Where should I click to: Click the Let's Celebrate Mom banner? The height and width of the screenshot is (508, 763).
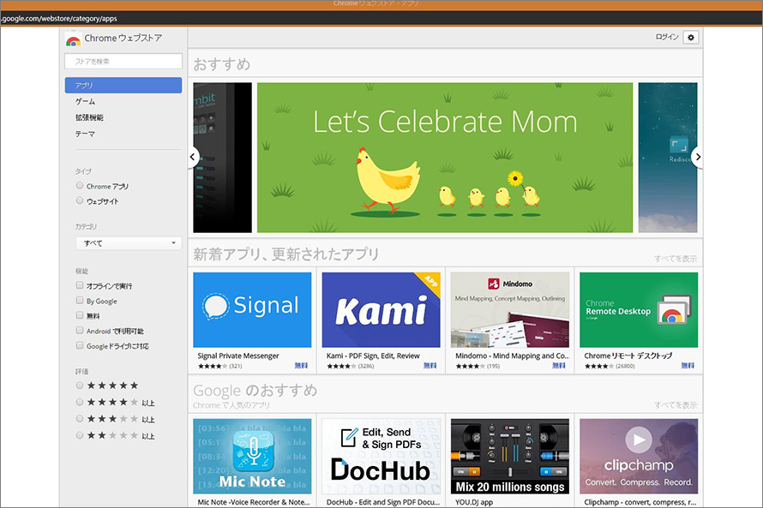[x=445, y=158]
